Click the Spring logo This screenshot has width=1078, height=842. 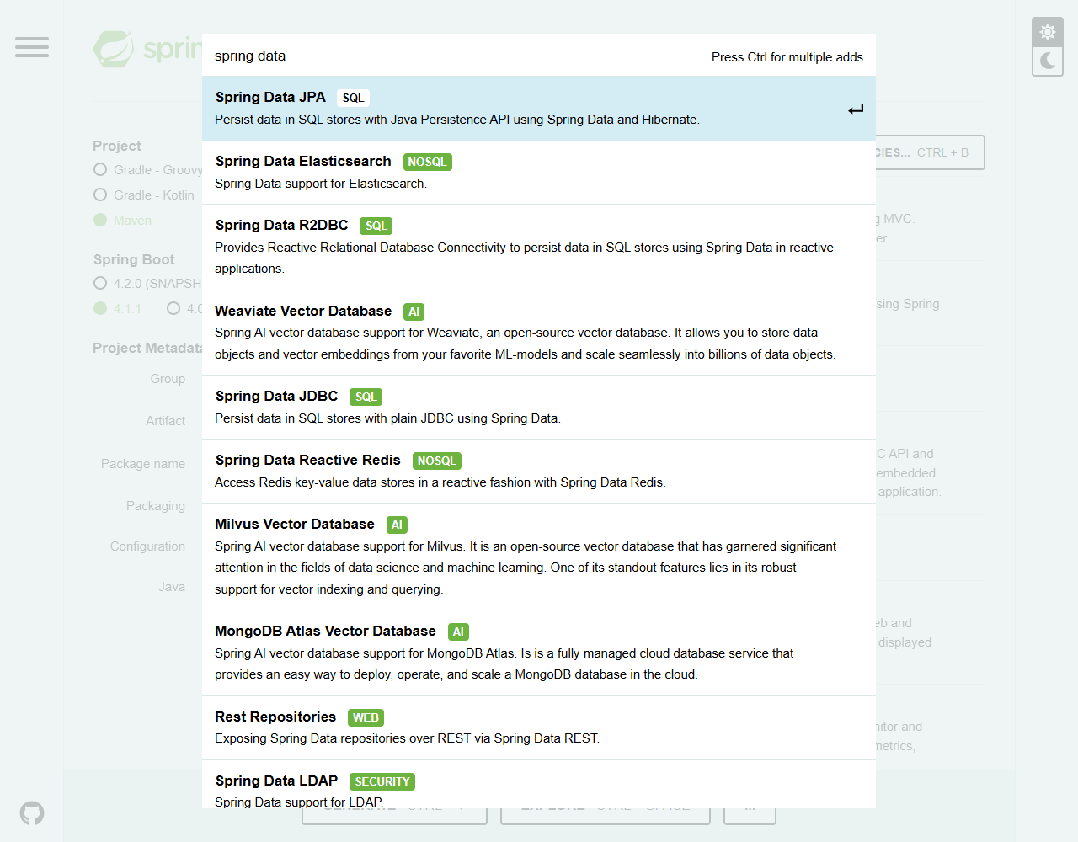147,49
